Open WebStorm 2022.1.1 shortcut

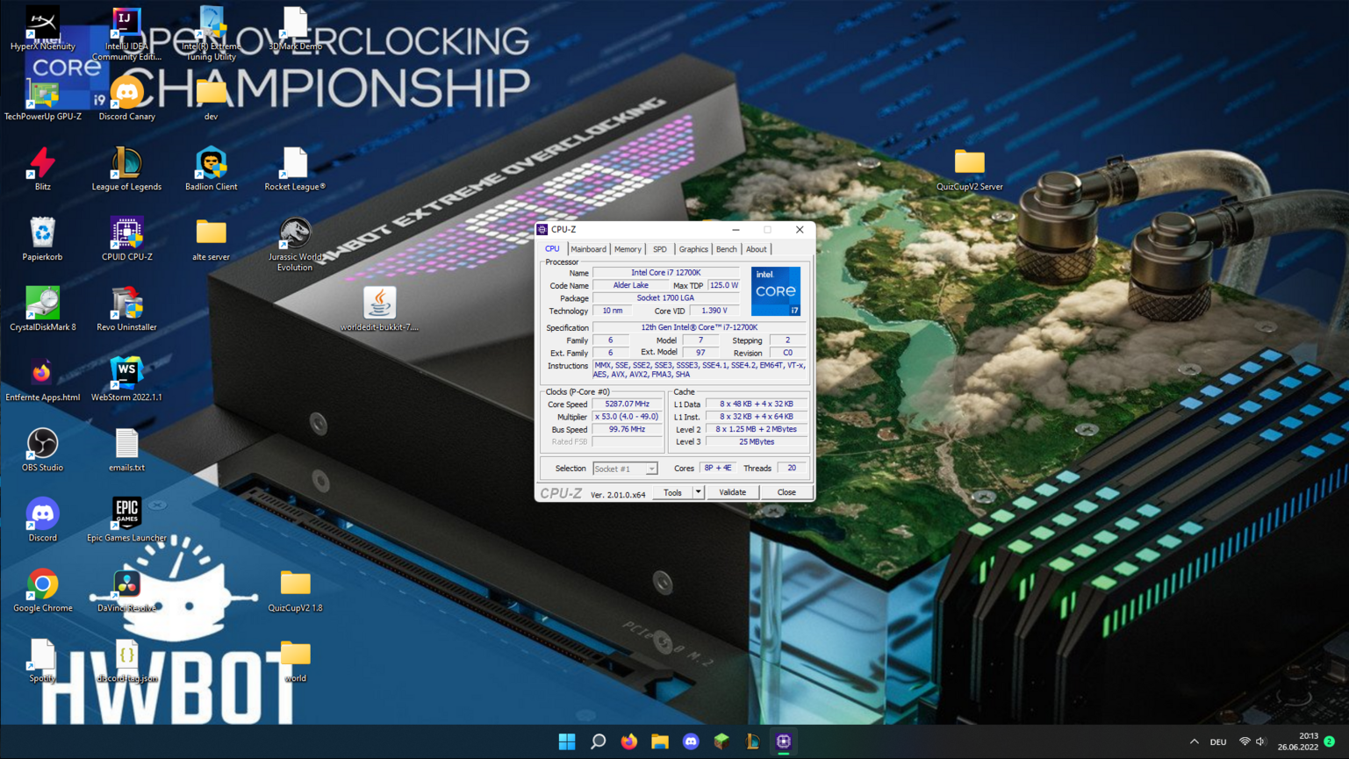126,380
